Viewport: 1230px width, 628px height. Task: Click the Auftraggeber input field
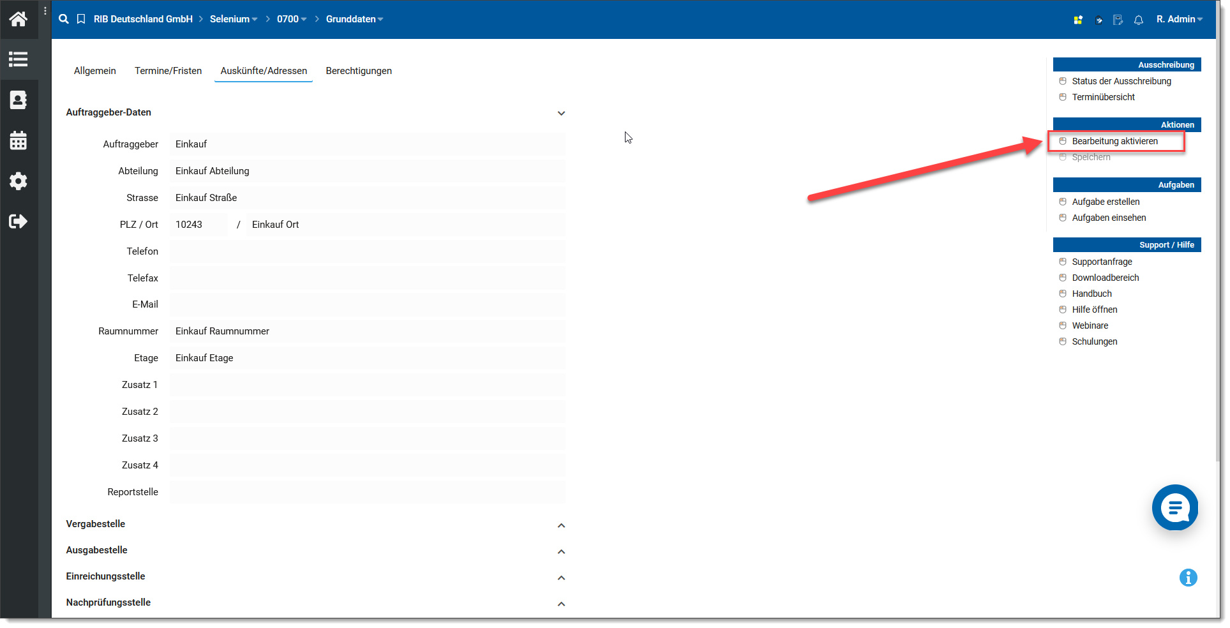tap(368, 144)
